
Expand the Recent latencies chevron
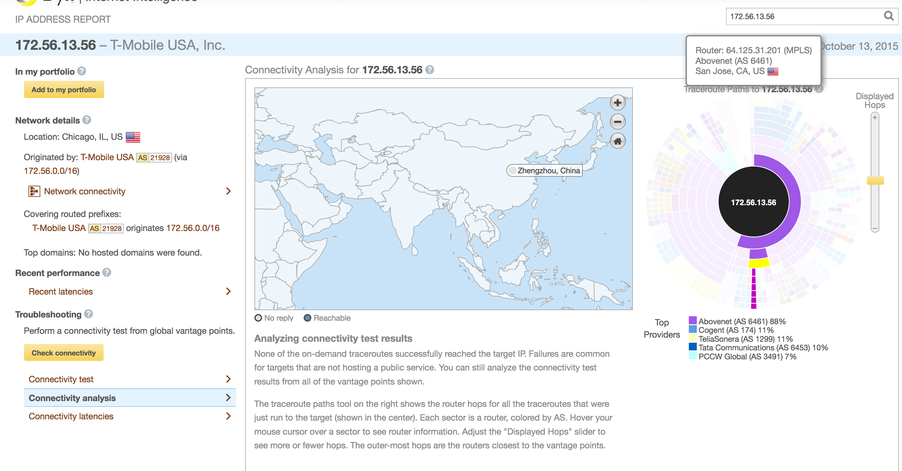[x=228, y=291]
